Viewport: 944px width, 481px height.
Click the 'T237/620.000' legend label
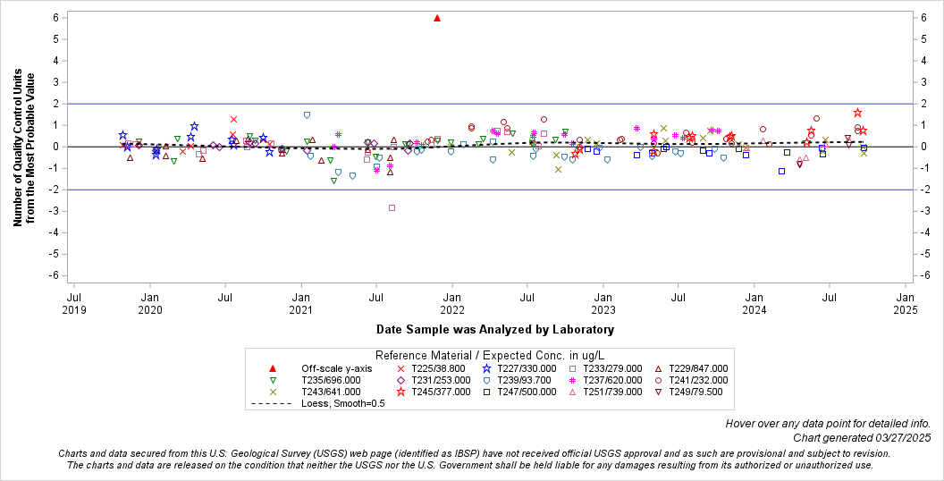click(x=613, y=381)
